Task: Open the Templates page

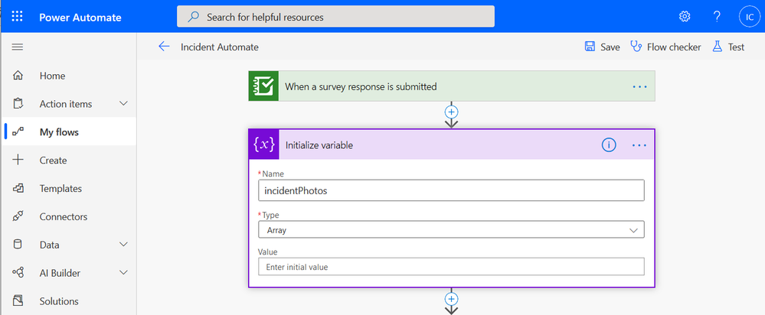Action: point(60,188)
